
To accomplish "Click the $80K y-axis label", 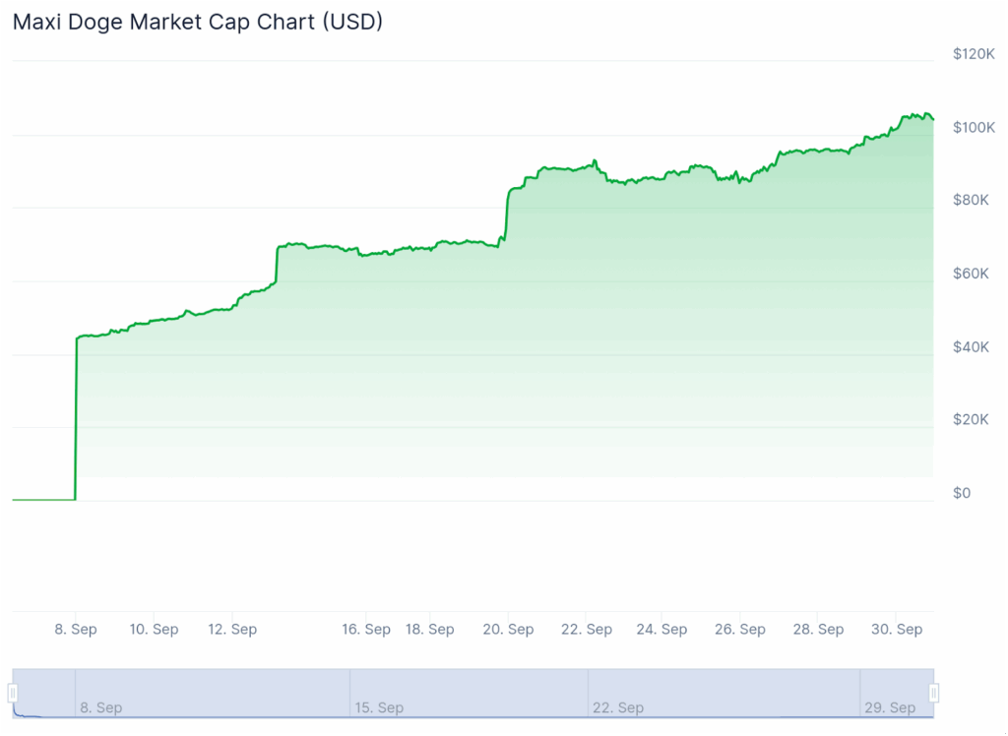I will tap(970, 200).
